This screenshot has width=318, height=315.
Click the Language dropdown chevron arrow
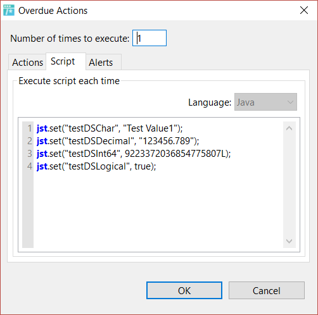(x=290, y=102)
